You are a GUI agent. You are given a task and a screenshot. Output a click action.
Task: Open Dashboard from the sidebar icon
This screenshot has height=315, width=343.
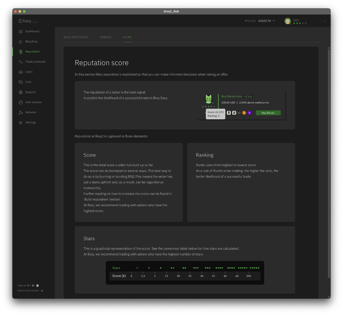21,32
